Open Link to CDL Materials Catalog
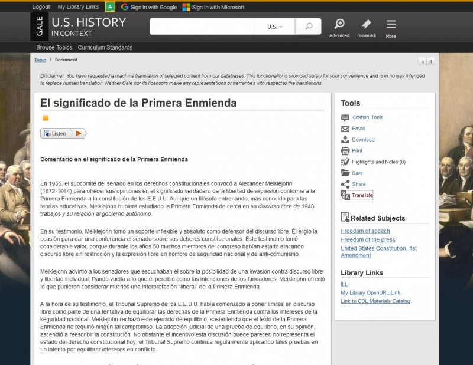 (375, 301)
